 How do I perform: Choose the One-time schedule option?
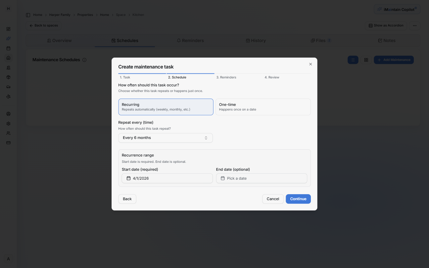(263, 107)
